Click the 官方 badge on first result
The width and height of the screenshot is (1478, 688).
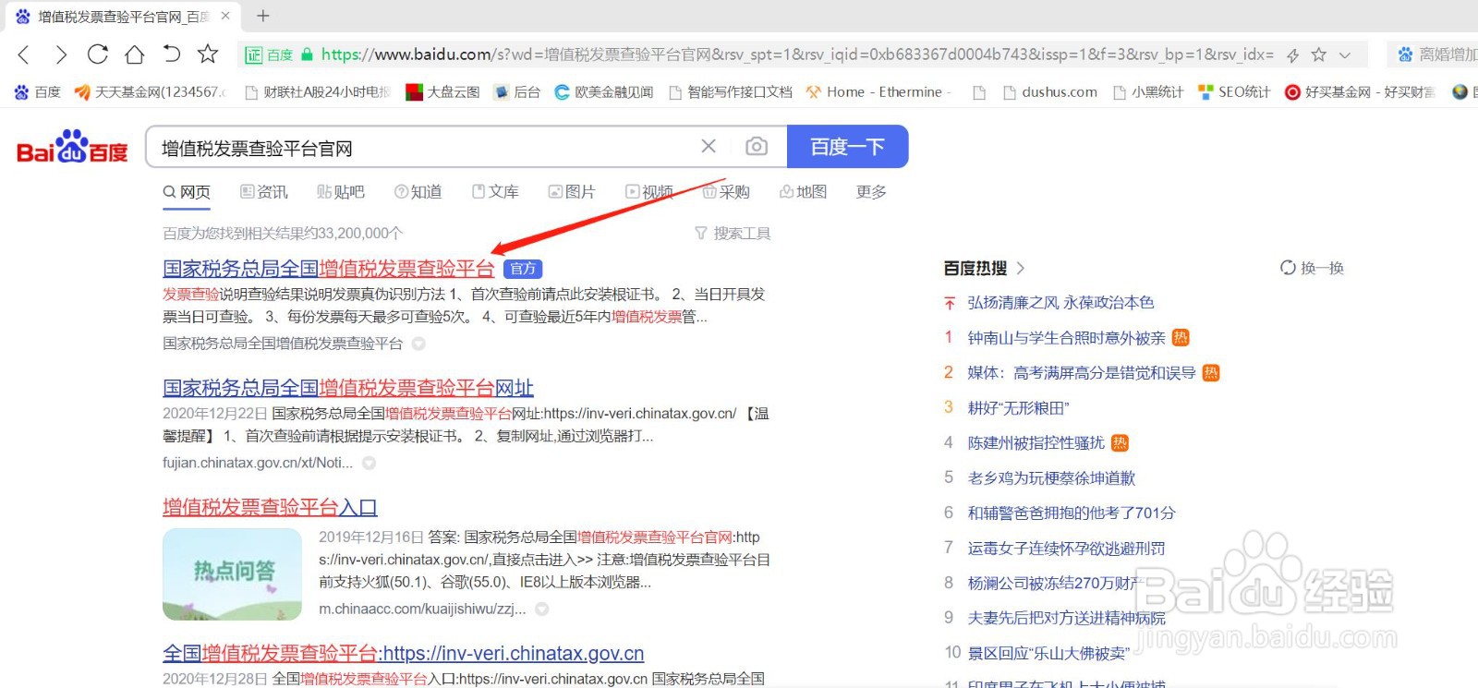point(523,269)
